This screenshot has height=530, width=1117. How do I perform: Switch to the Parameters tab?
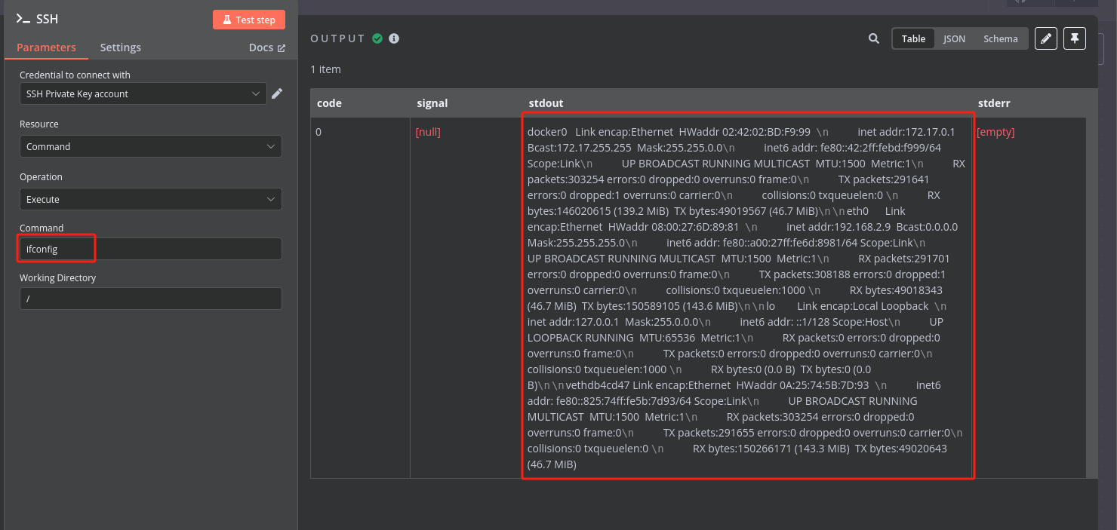(46, 47)
